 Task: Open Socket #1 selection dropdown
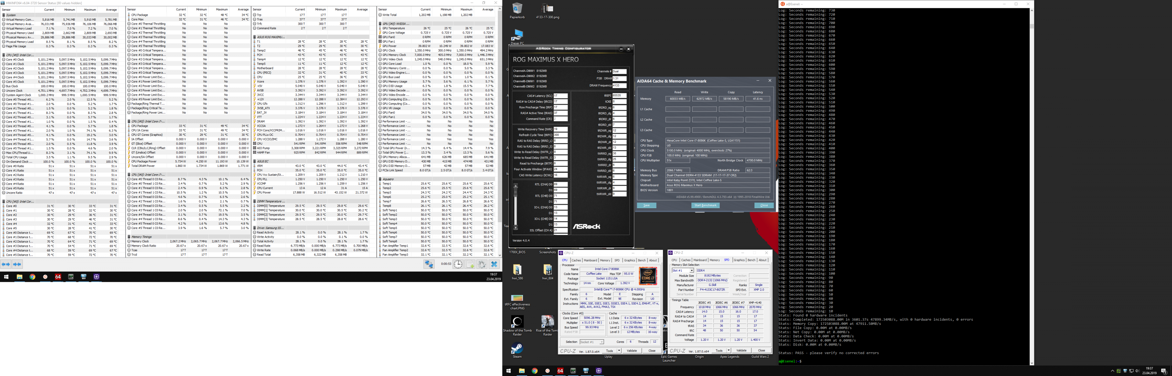pyautogui.click(x=591, y=342)
